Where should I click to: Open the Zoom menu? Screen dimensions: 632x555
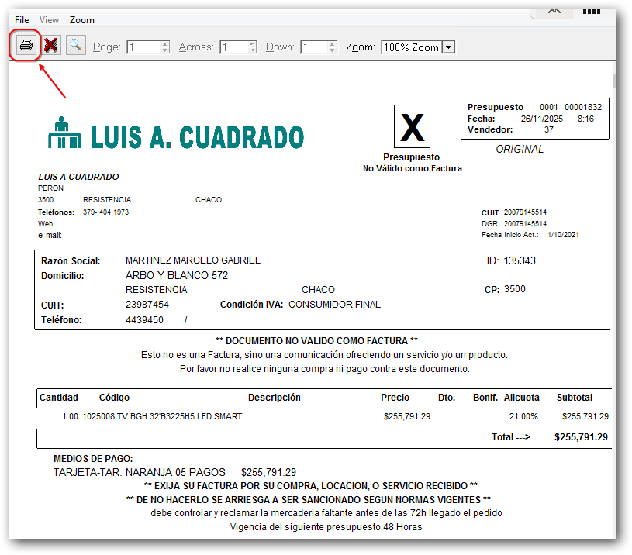(x=81, y=19)
